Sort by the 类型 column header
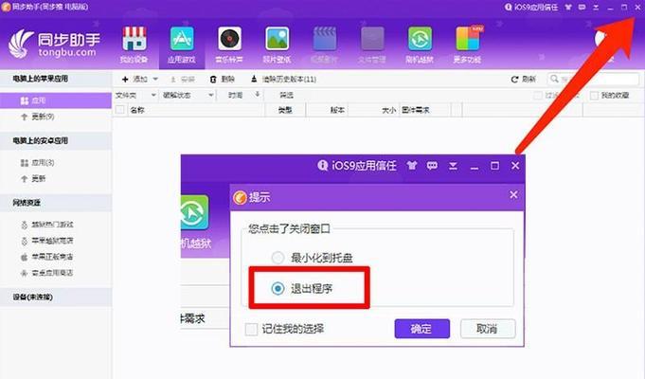This screenshot has height=379, width=645. pyautogui.click(x=285, y=110)
